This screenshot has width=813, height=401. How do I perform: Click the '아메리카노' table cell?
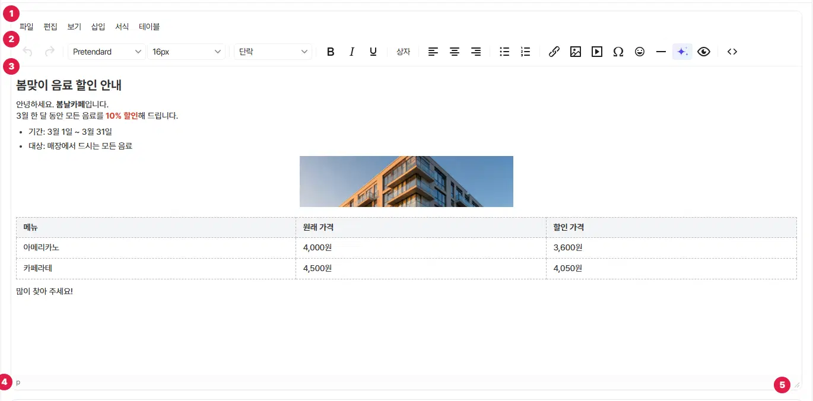pyautogui.click(x=156, y=247)
